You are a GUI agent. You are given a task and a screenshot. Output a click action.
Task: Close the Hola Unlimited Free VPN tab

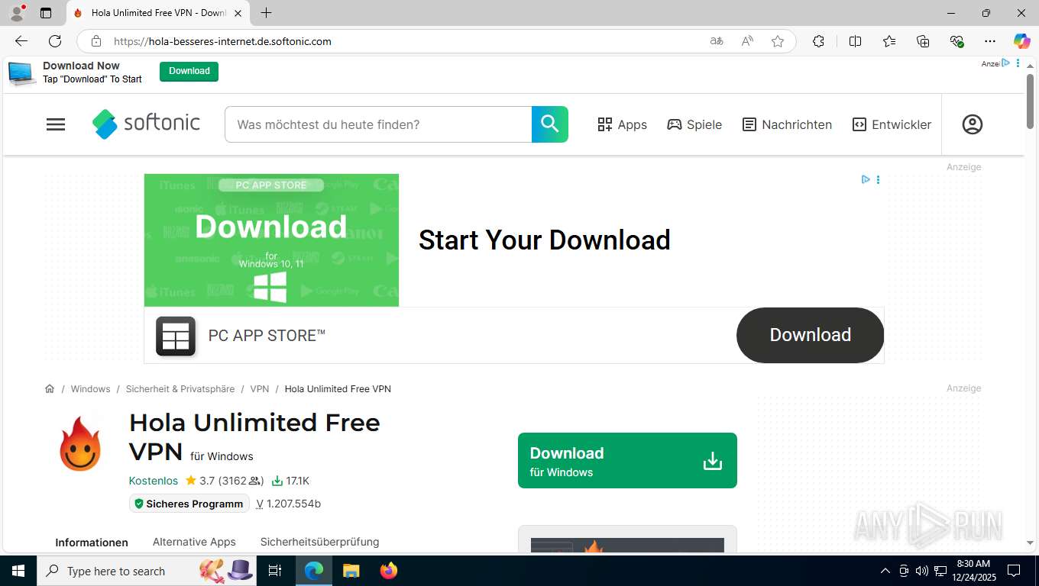pos(238,13)
